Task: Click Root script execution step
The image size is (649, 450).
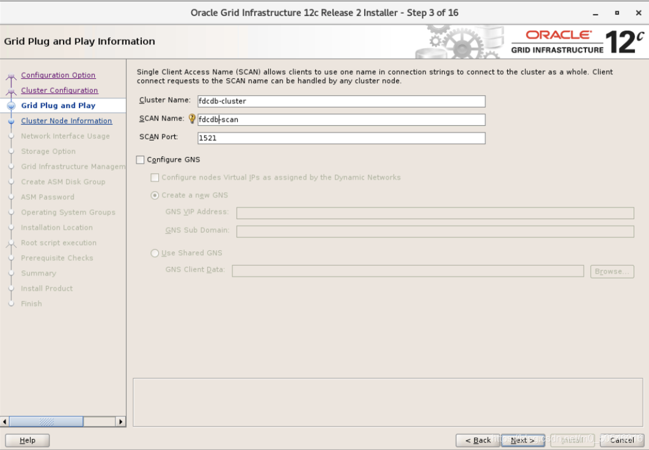Action: [x=59, y=243]
